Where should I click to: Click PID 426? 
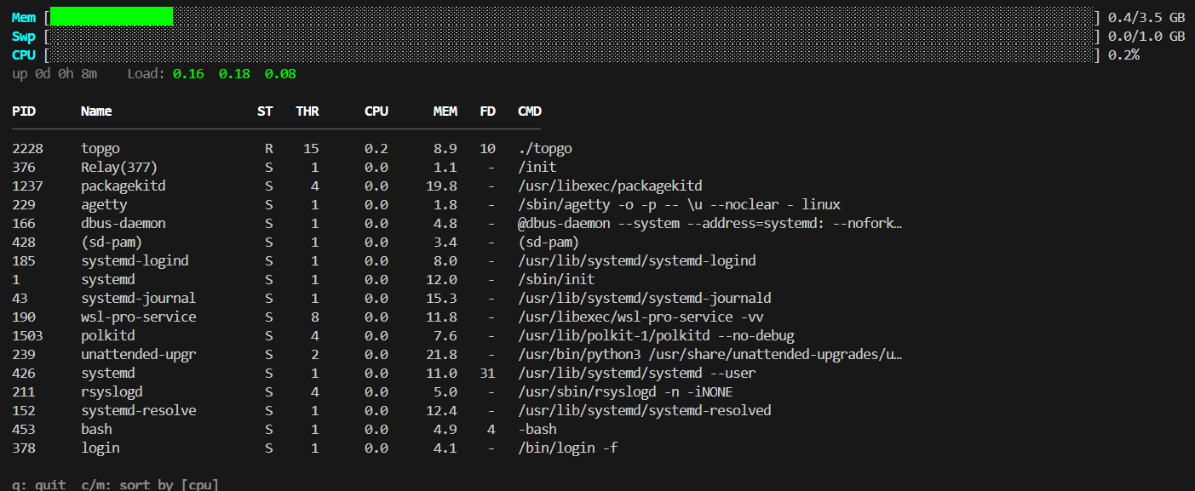[24, 374]
